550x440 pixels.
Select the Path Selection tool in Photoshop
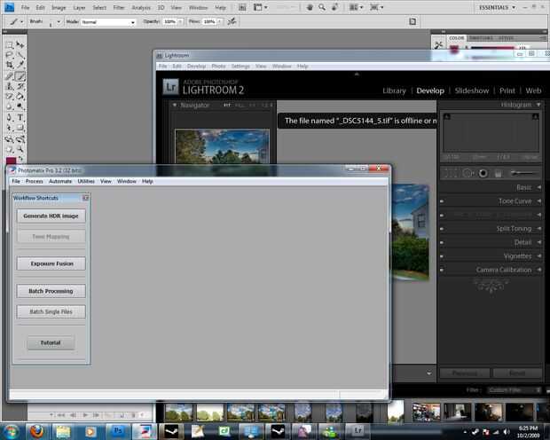10,128
